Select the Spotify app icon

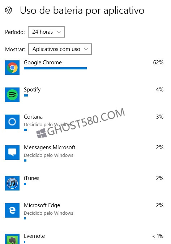(12, 95)
